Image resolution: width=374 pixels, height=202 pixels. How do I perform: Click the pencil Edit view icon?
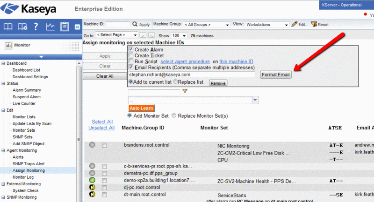pos(294,24)
